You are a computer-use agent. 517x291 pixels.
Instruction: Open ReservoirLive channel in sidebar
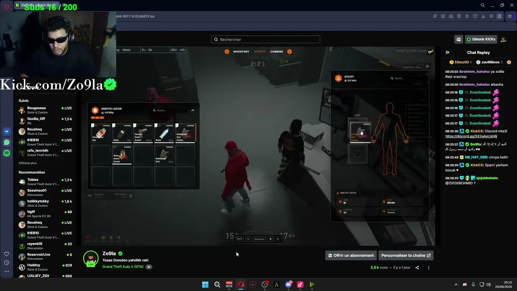pos(45,256)
